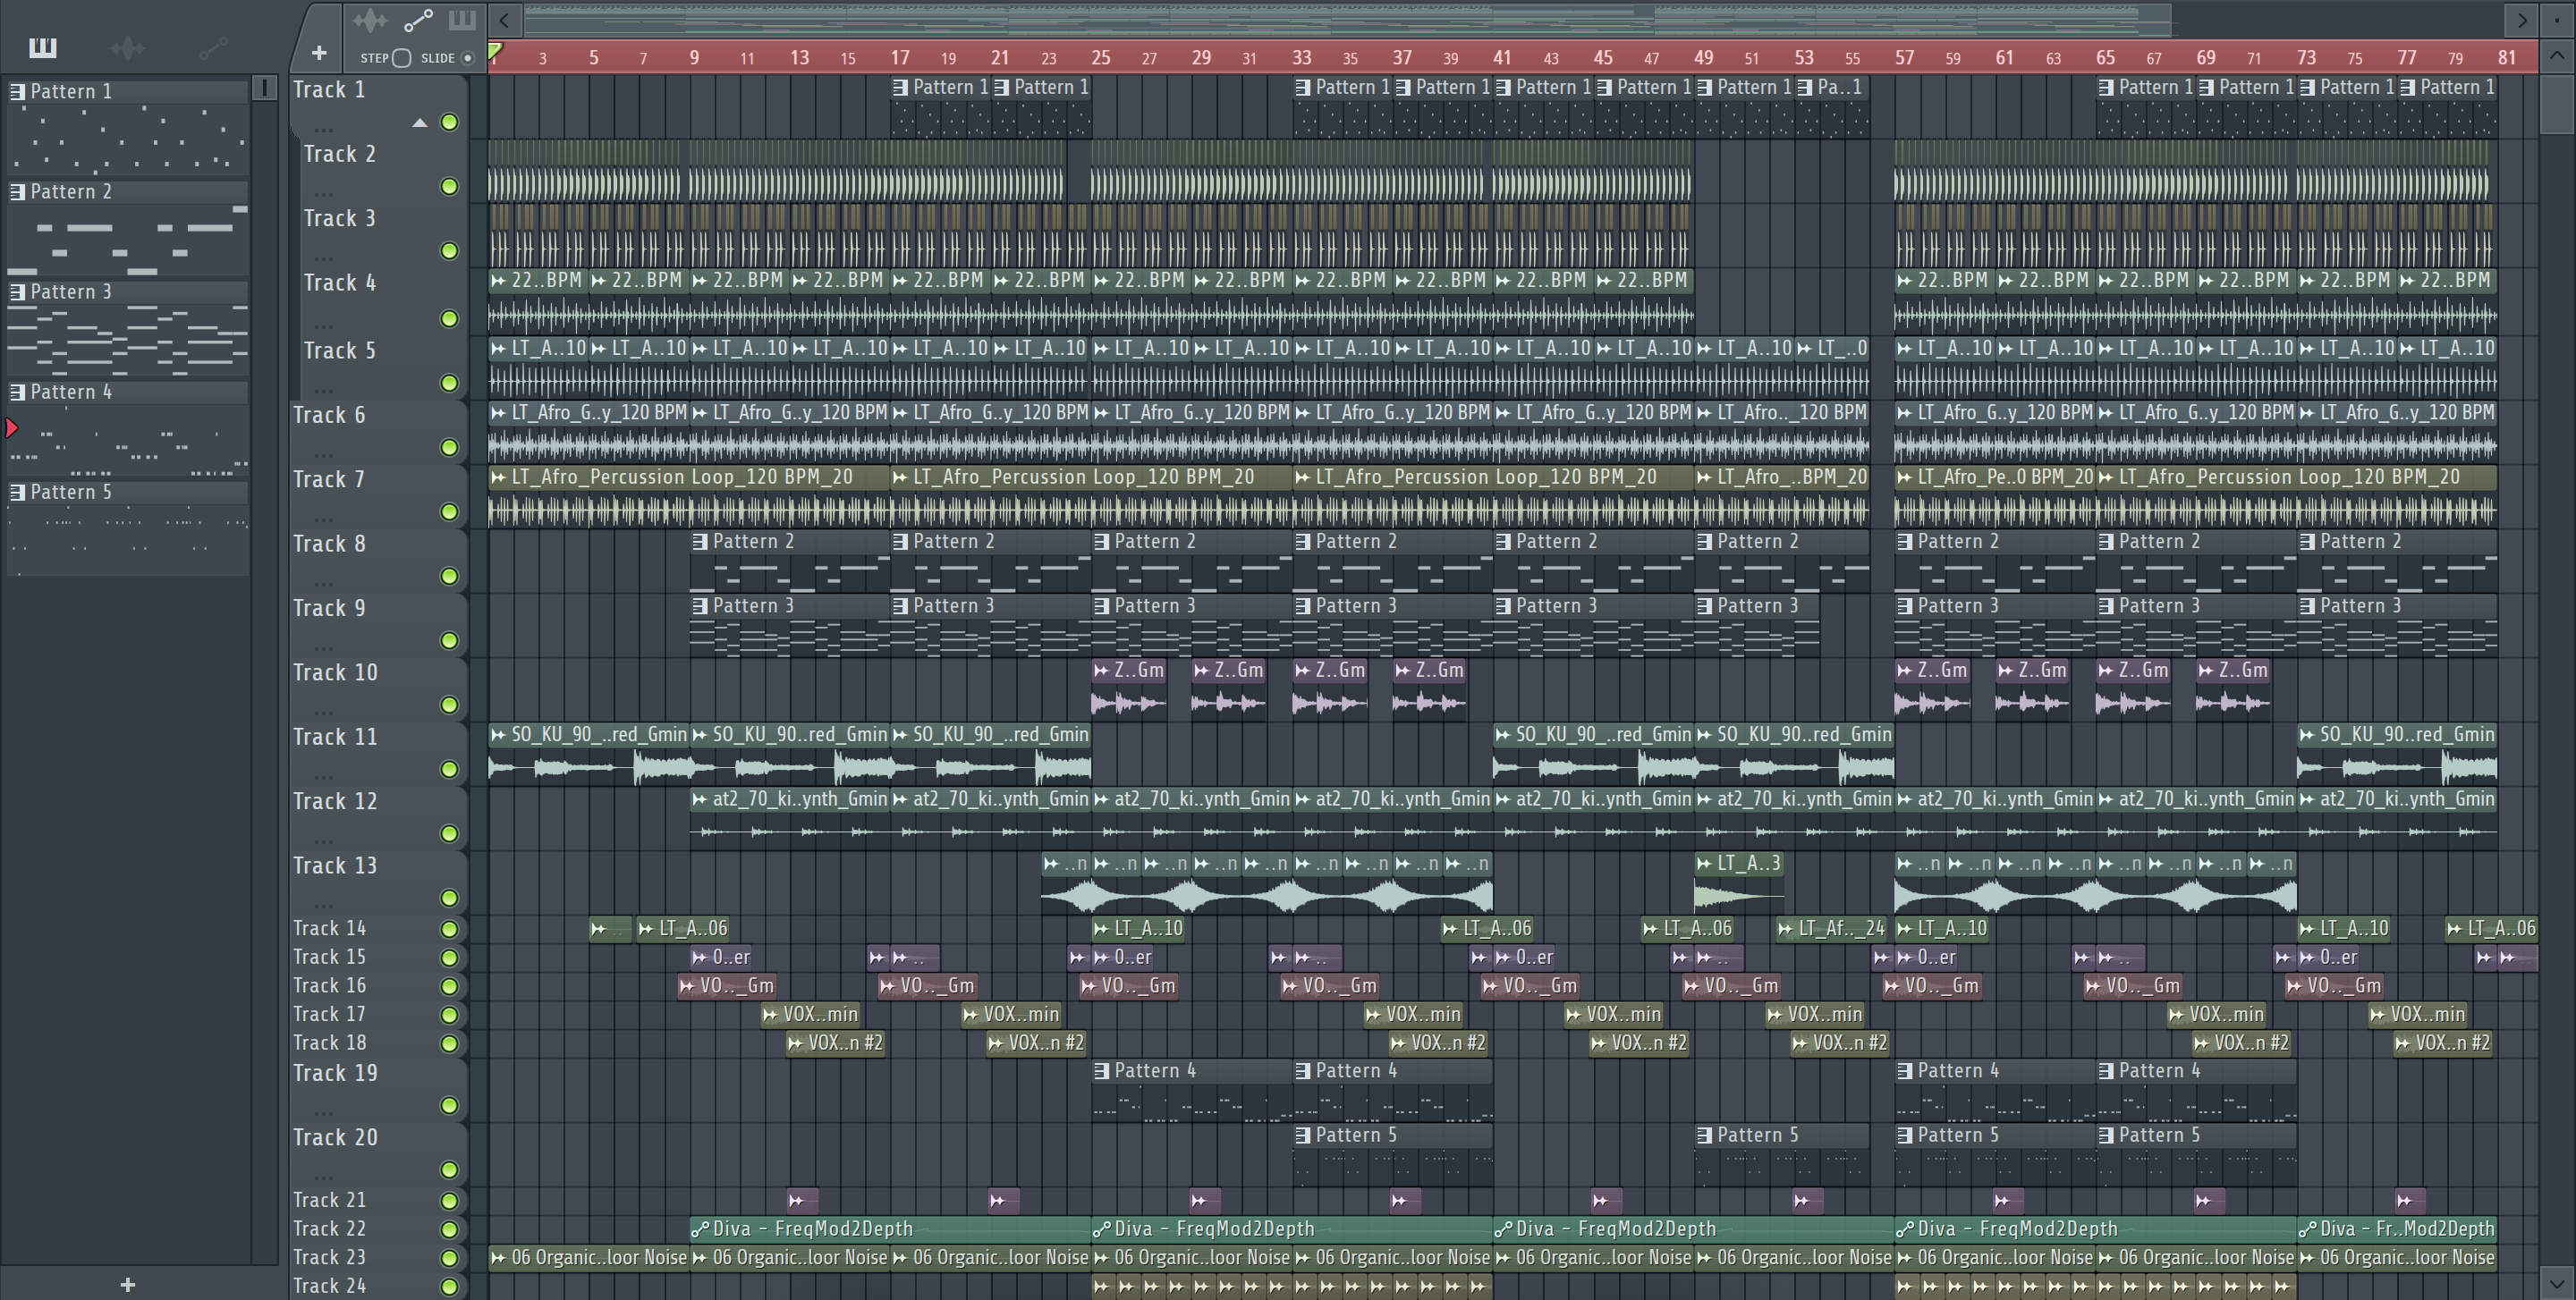The width and height of the screenshot is (2576, 1300).
Task: Mute Track 1 with its green LED
Action: [450, 122]
